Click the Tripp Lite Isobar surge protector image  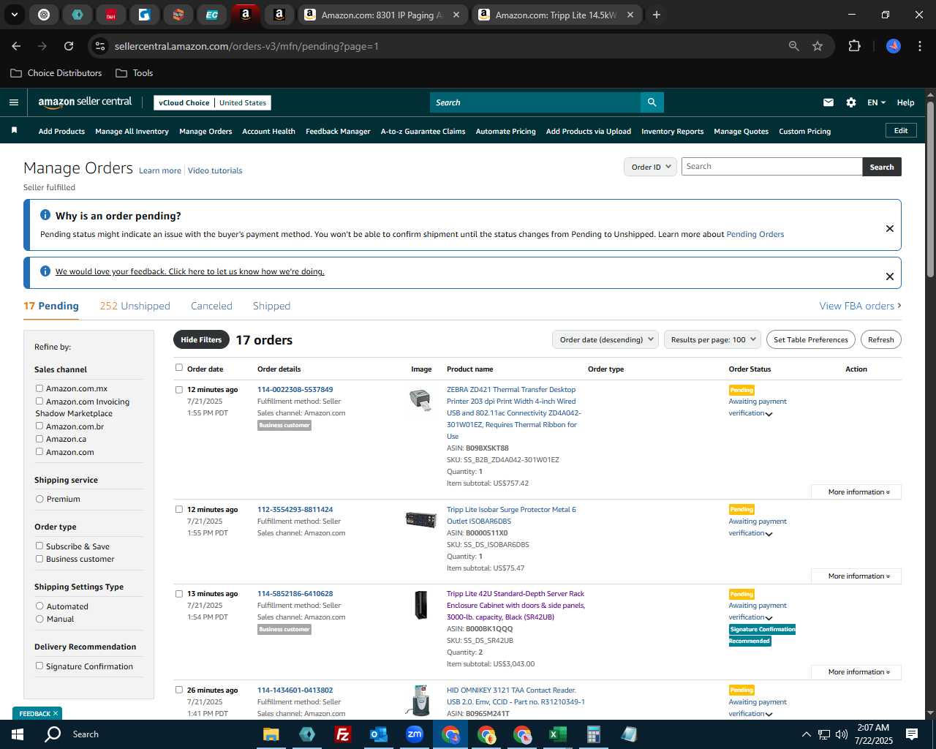[420, 519]
